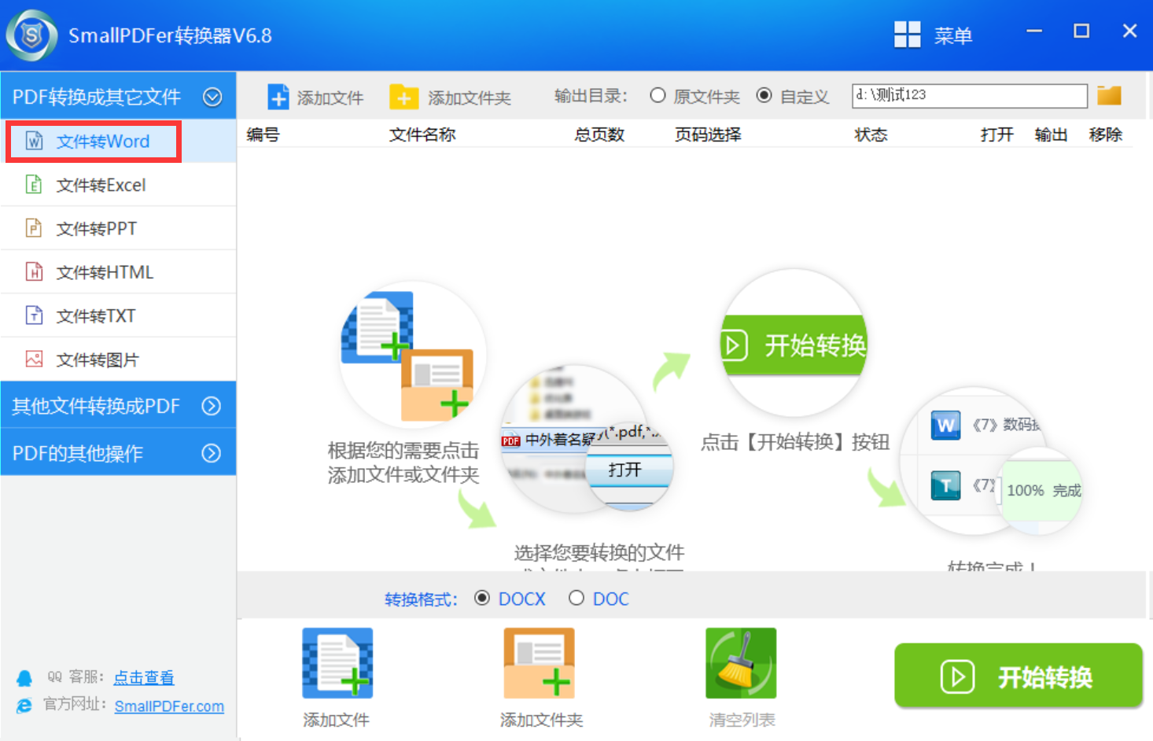This screenshot has width=1153, height=741.
Task: Click the top toolbar 添加文件 plus icon
Action: pyautogui.click(x=278, y=97)
